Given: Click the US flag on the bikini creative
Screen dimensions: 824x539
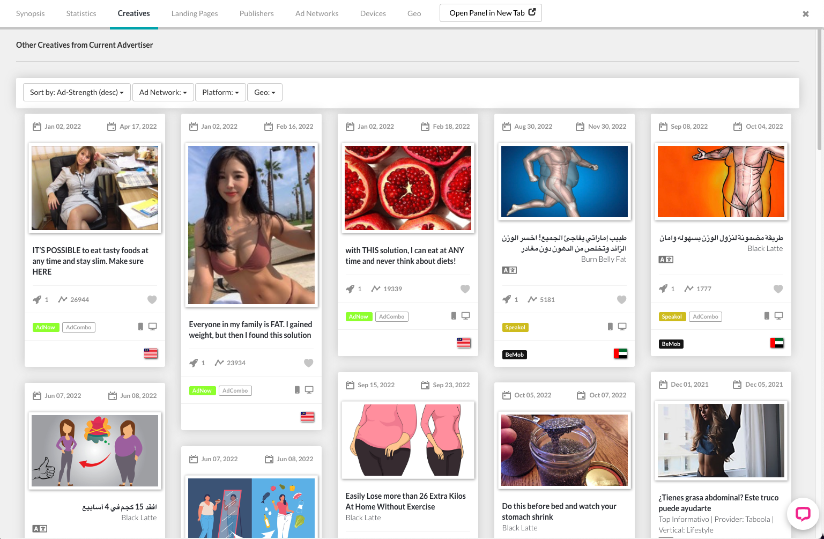Looking at the screenshot, I should point(307,417).
